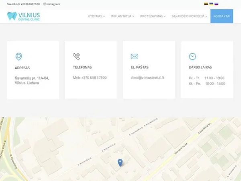
Task: Click the Mob: +370 698 57500 number
Action: (90, 78)
